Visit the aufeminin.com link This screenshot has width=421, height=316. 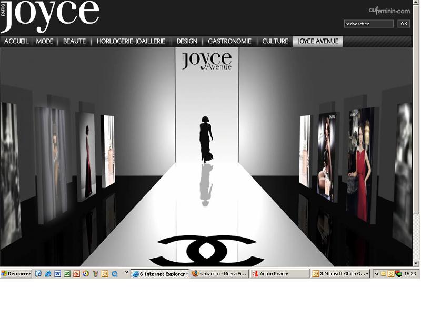[x=389, y=11]
